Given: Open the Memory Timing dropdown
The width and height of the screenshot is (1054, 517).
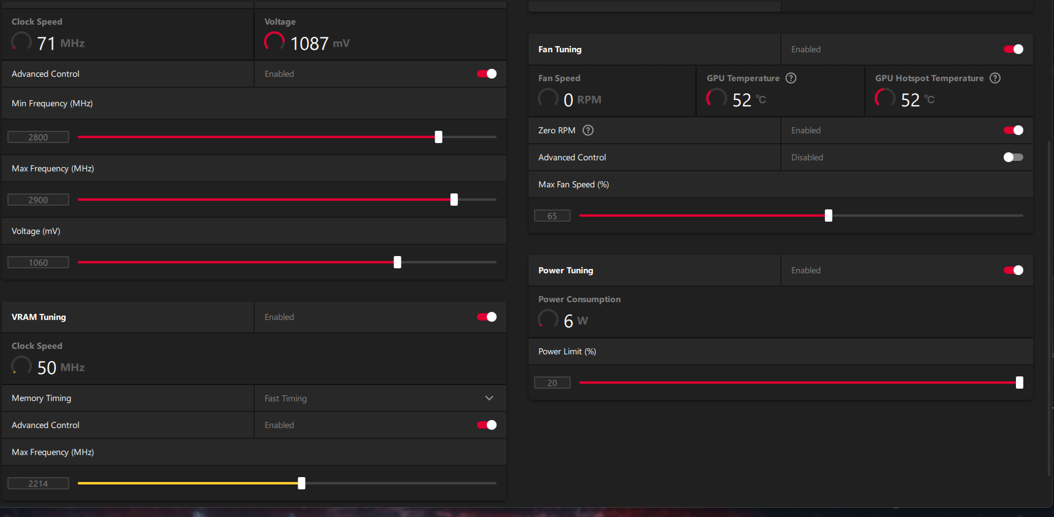Looking at the screenshot, I should (380, 398).
